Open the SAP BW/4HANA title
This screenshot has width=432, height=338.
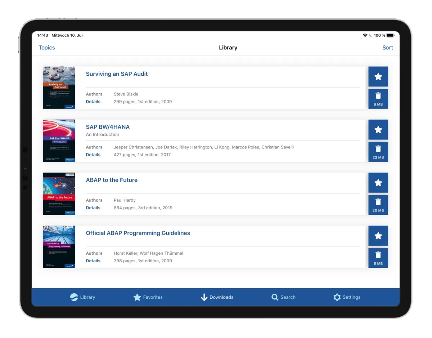tap(108, 127)
